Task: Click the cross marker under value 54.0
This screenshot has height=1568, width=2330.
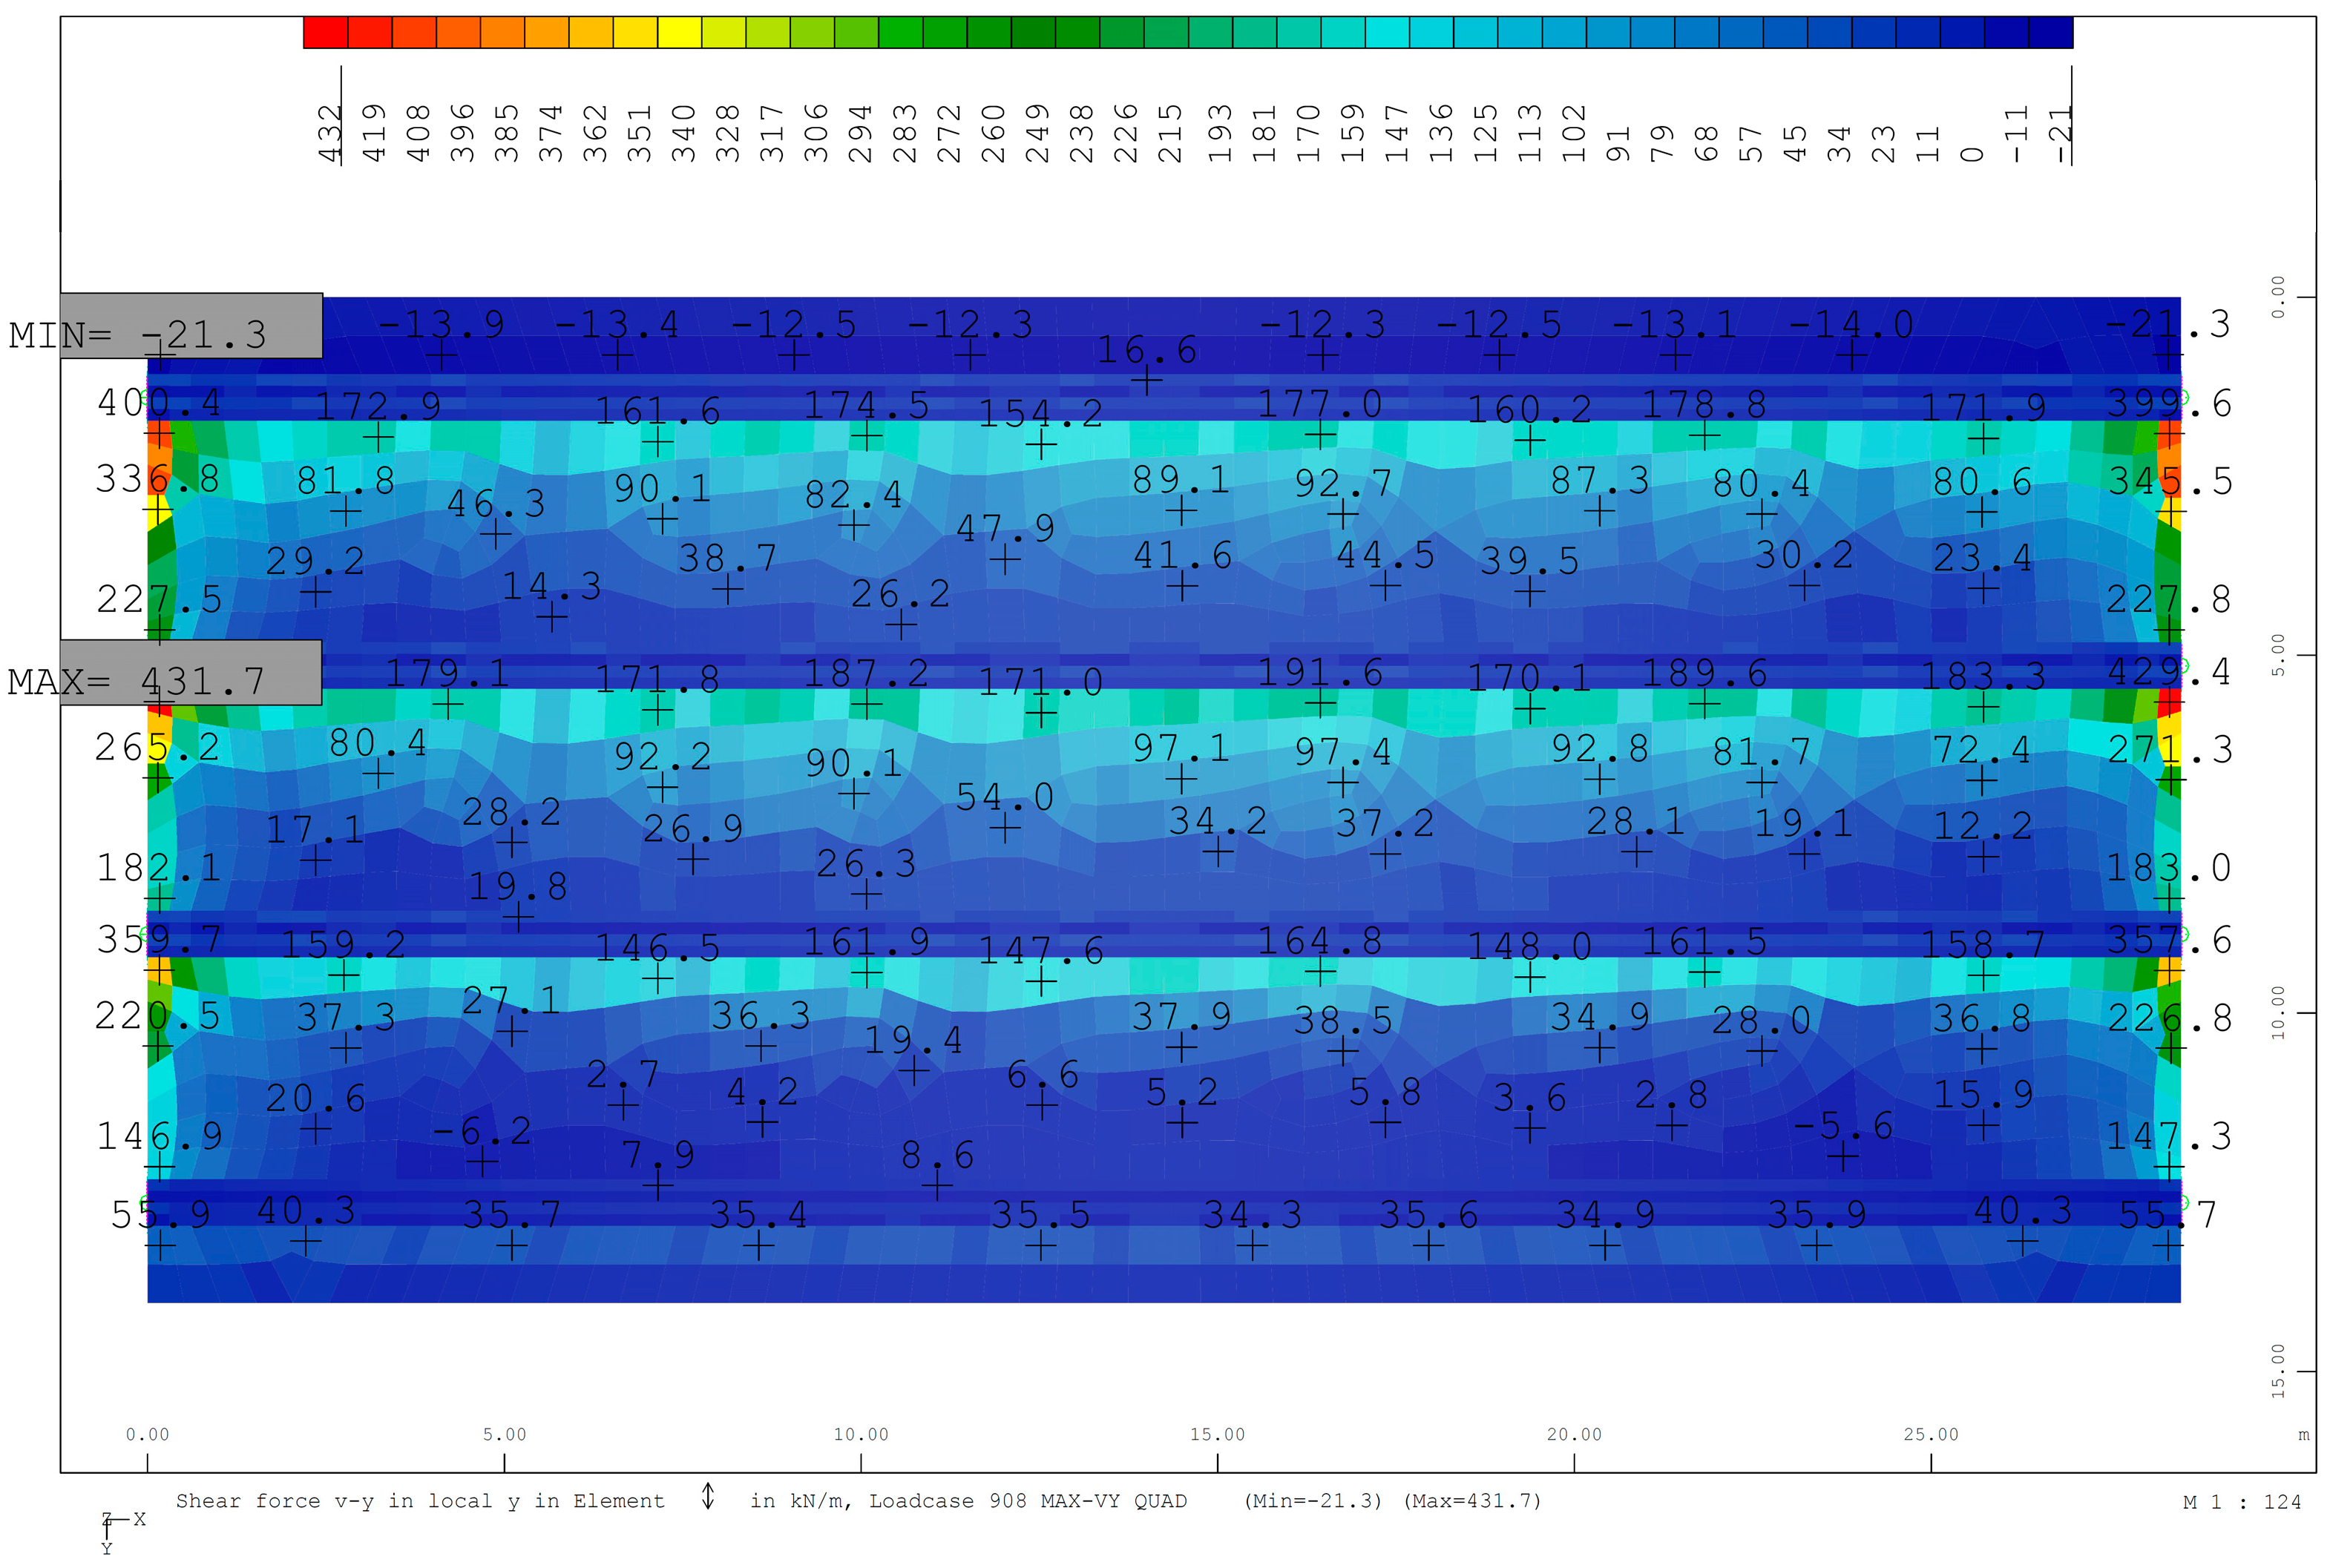Action: pyautogui.click(x=1005, y=827)
